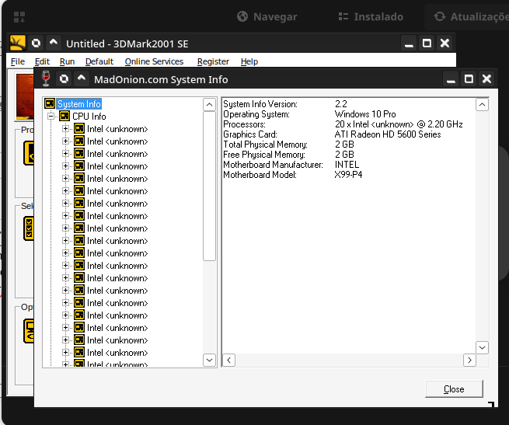Click the 'Graphics Card:' label
Image resolution: width=509 pixels, height=425 pixels.
tap(250, 134)
